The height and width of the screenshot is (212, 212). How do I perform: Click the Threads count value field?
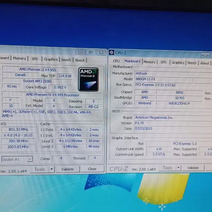tap(95, 158)
